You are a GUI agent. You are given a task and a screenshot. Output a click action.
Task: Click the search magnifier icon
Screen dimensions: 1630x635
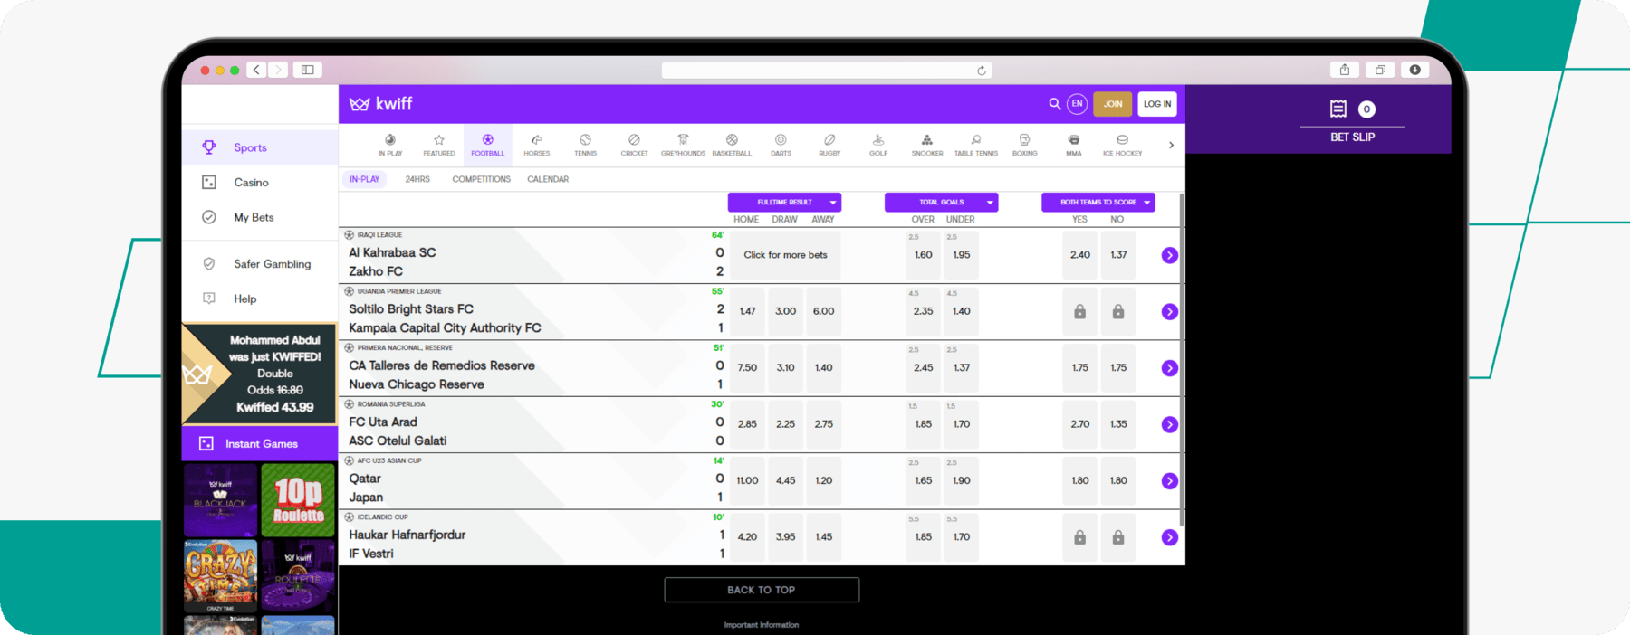click(x=1055, y=104)
